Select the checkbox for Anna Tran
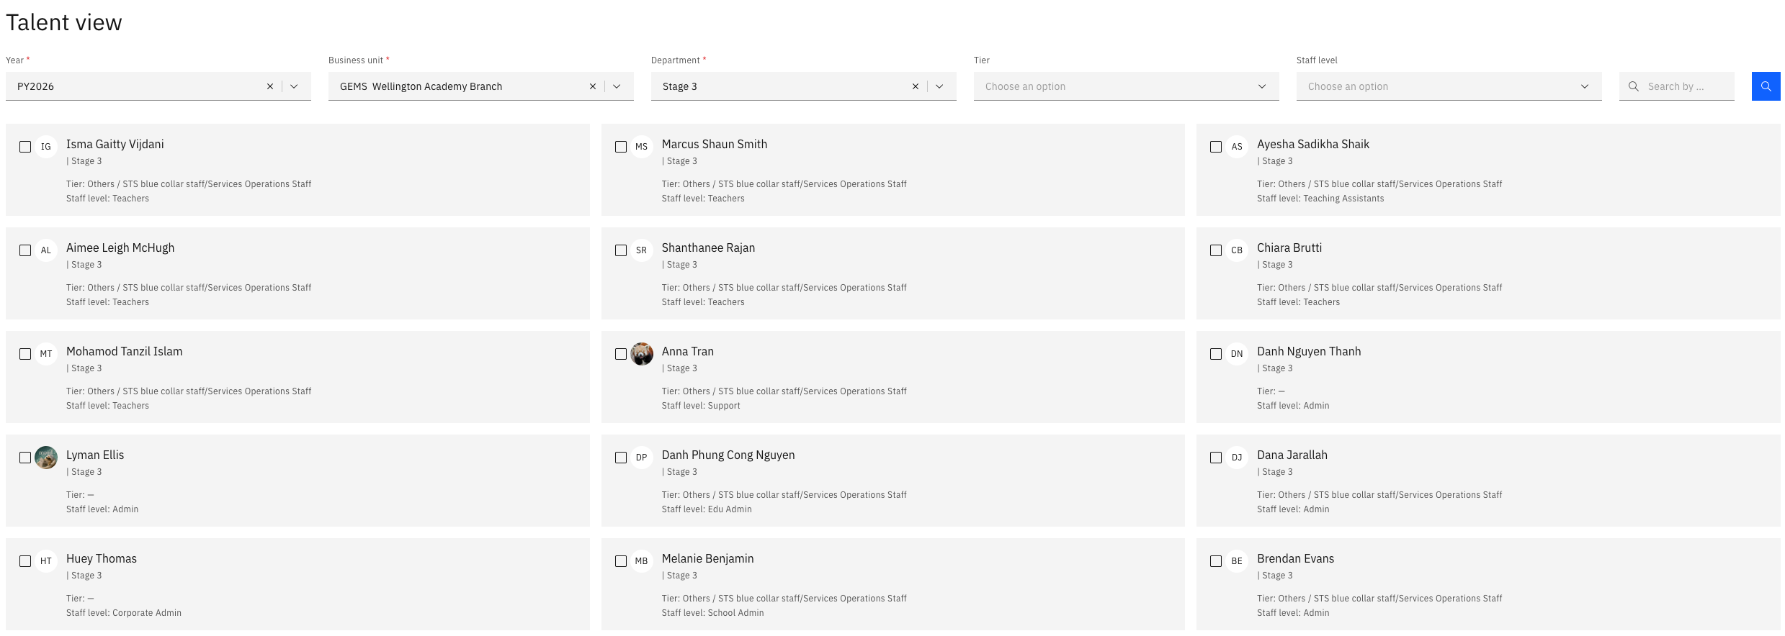The image size is (1785, 636). click(x=621, y=354)
